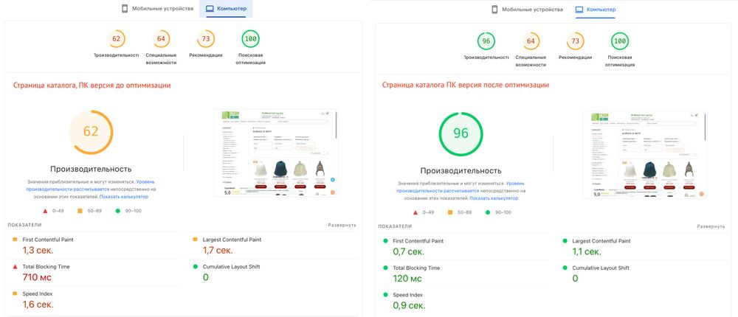The image size is (738, 317).
Task: Click the left 100 Поисковая оптимизация gauge
Action: [250, 39]
